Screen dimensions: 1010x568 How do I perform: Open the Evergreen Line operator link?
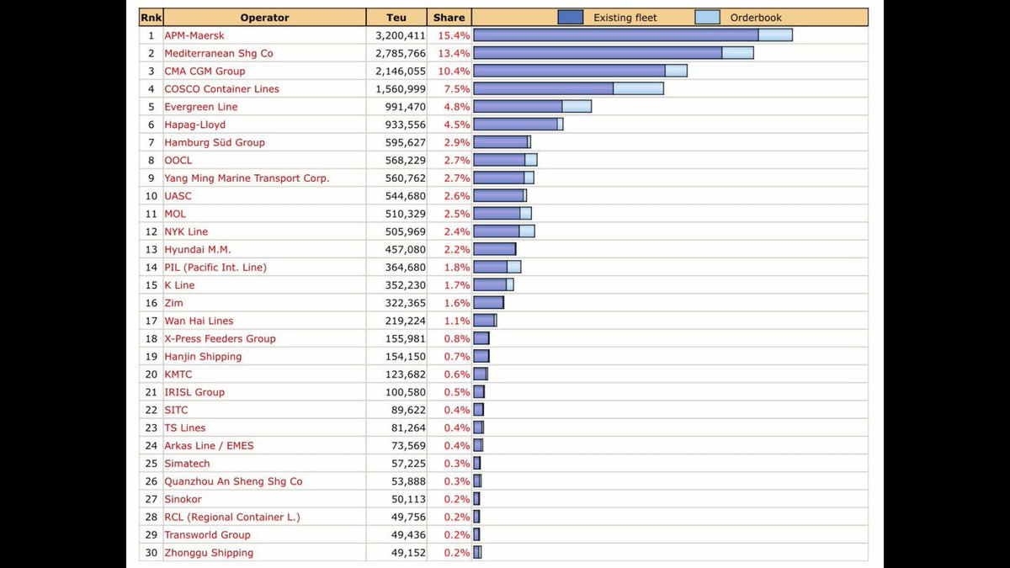[201, 107]
